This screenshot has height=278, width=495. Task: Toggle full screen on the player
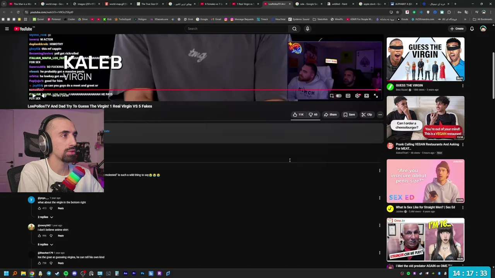tap(376, 96)
